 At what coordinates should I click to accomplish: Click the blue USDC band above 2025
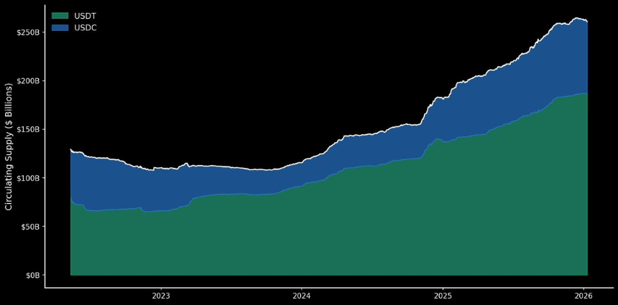(x=443, y=119)
